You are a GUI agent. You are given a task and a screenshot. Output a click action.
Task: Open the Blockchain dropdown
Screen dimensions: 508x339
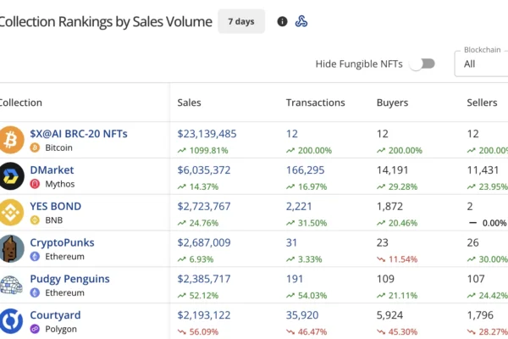481,64
